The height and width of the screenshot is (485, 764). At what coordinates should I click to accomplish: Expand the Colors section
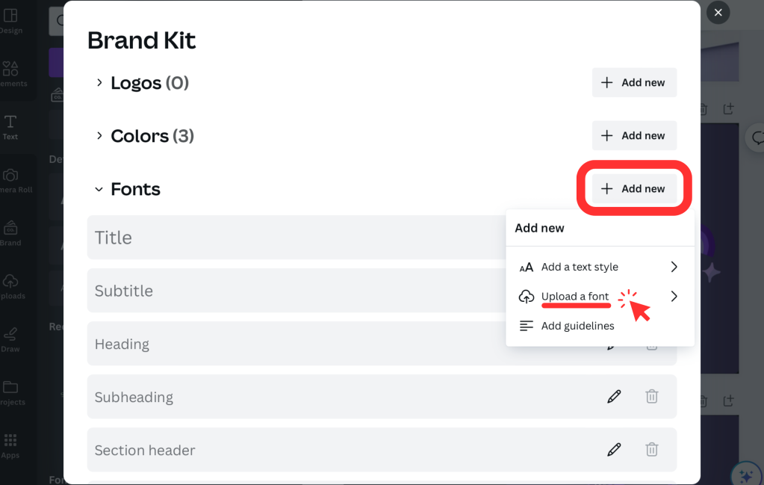click(x=99, y=136)
